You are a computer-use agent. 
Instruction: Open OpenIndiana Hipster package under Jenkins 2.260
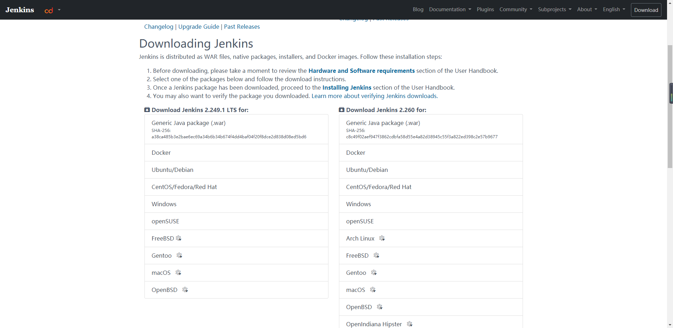431,322
